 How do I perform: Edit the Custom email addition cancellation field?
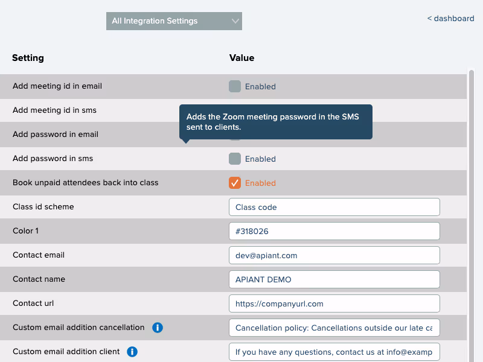[334, 328]
